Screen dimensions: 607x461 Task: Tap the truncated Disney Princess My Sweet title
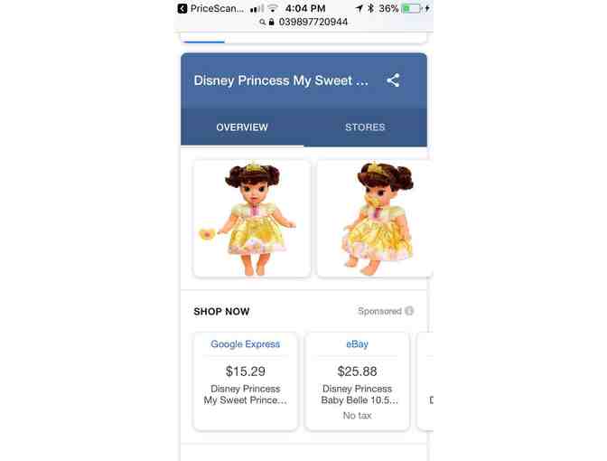pyautogui.click(x=281, y=80)
